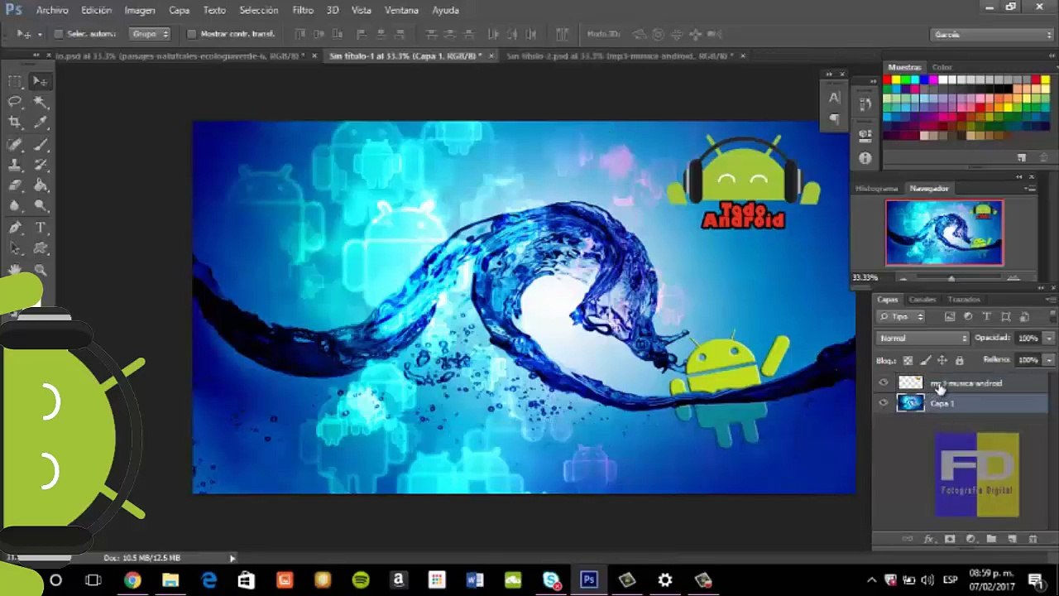The width and height of the screenshot is (1059, 596).
Task: Switch to the Trazados tab
Action: tap(964, 300)
